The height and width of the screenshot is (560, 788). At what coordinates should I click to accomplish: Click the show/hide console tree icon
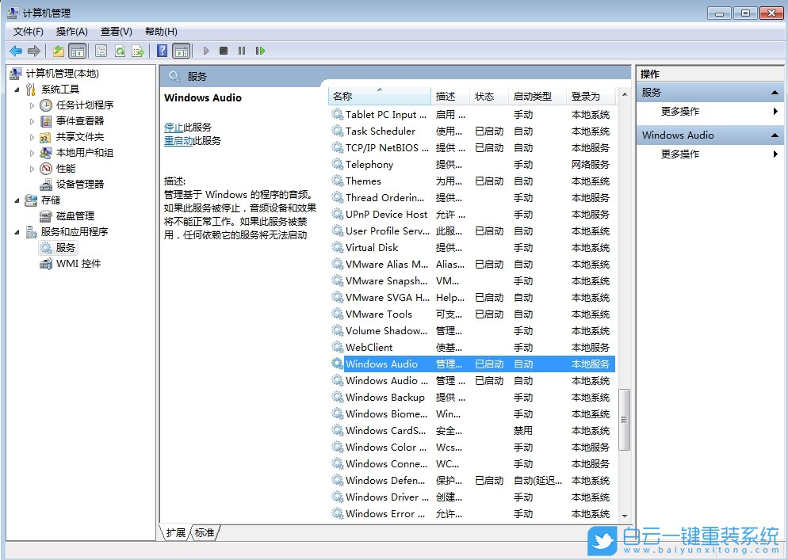point(77,51)
